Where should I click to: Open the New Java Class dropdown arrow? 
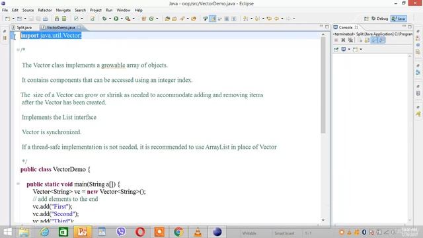(157, 19)
